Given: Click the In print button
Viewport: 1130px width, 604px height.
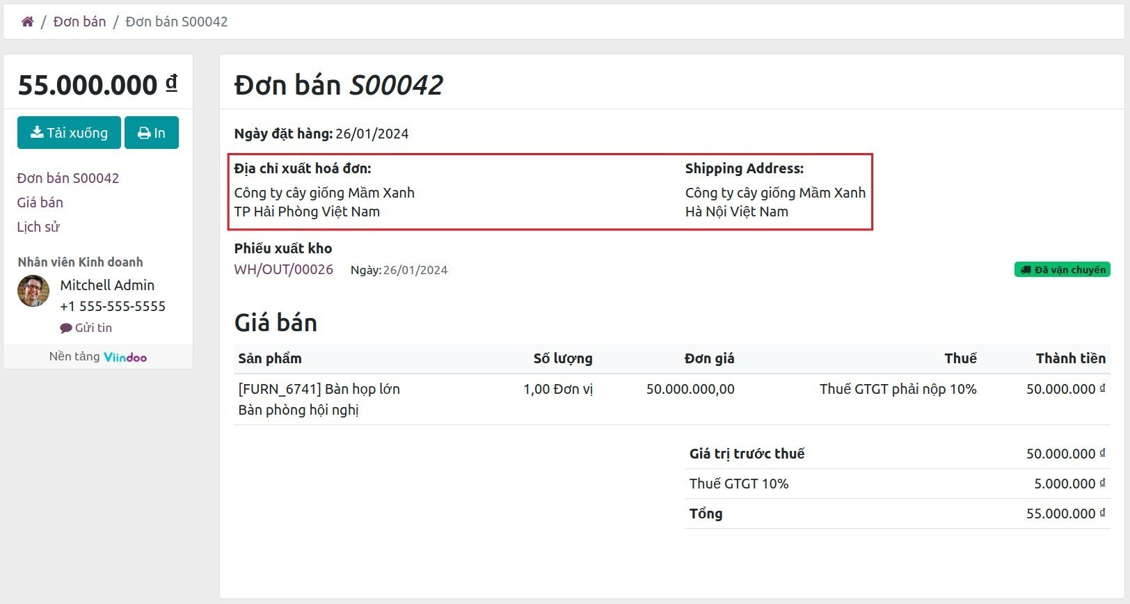Looking at the screenshot, I should [x=152, y=132].
